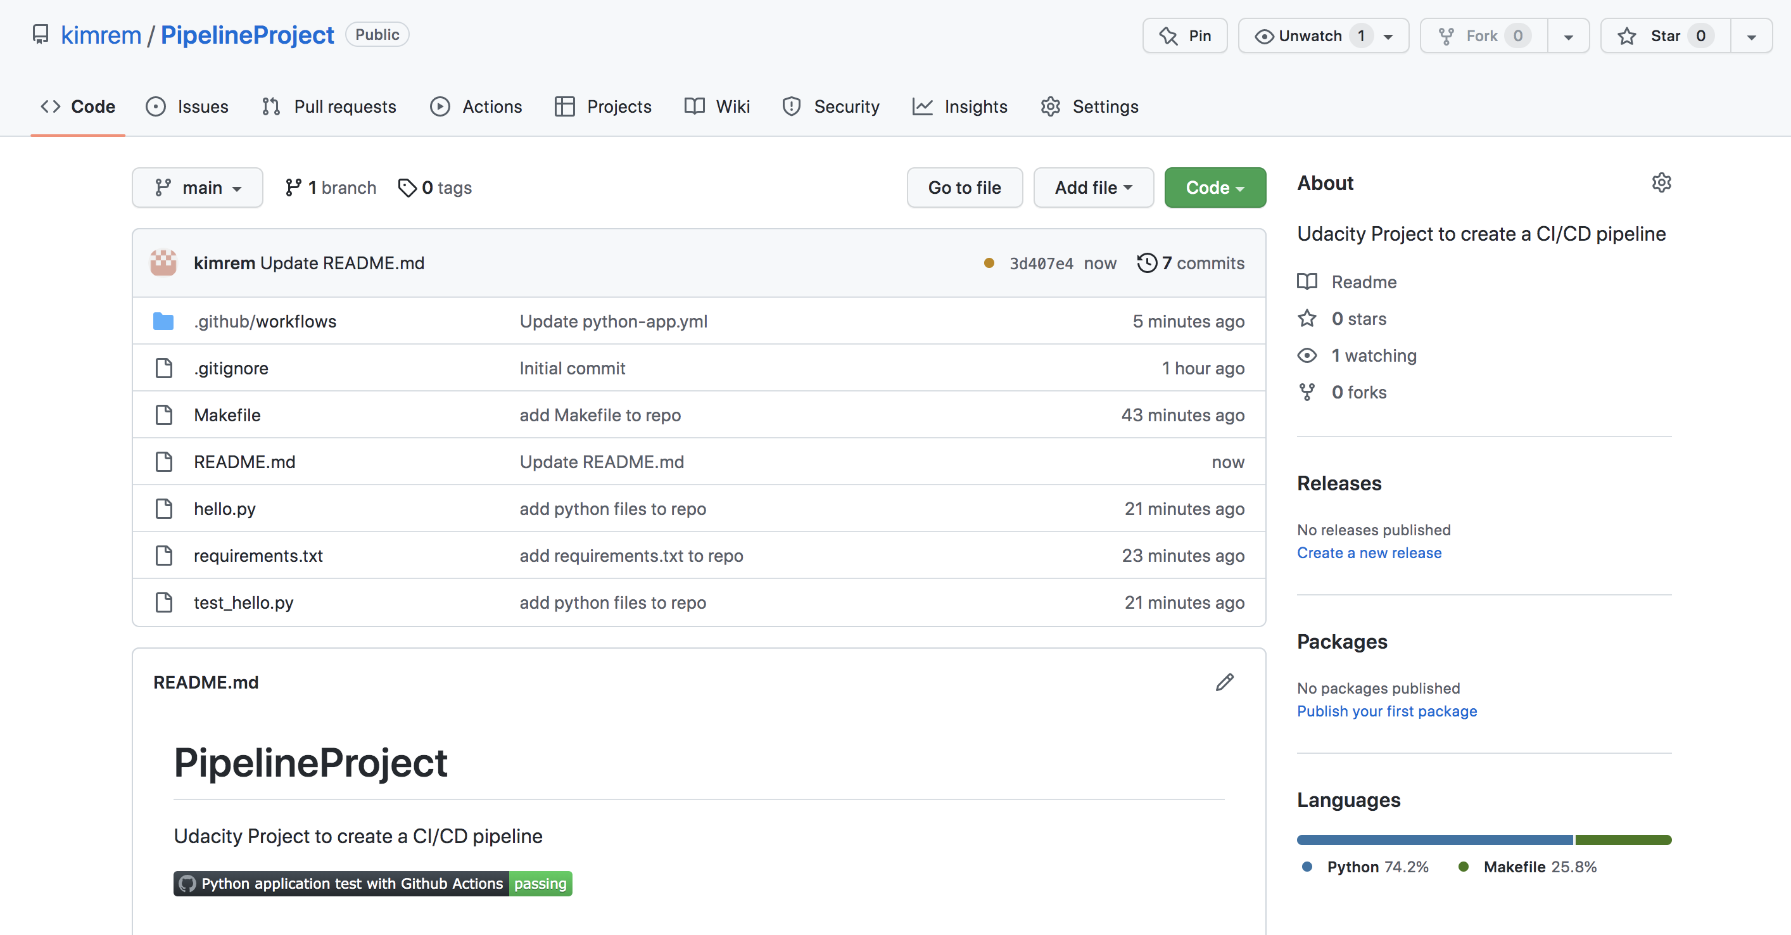Screen dimensions: 1791x935
Task: Open the Actions tab
Action: (476, 106)
